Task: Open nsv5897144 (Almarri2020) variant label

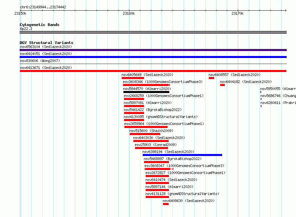Action: click(169, 187)
